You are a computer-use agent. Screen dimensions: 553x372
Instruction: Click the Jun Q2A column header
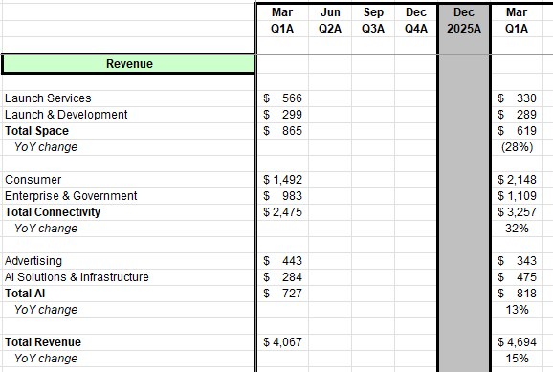(x=330, y=20)
